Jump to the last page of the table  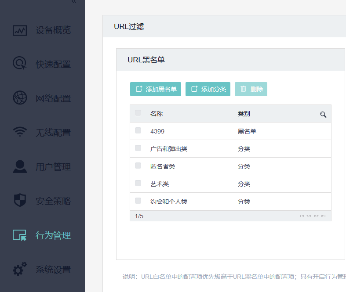pyautogui.click(x=324, y=216)
